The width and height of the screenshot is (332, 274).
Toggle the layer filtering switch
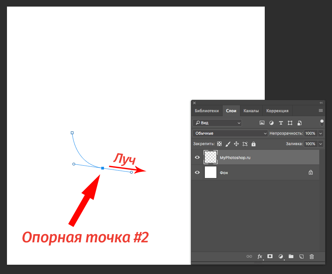pyautogui.click(x=322, y=123)
